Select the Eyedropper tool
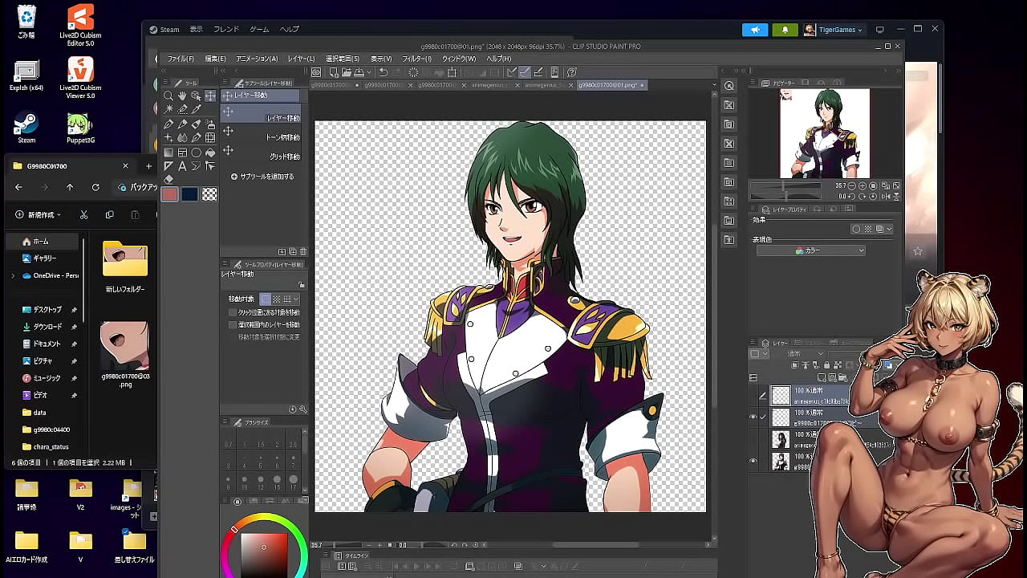This screenshot has height=578, width=1027. pos(196,109)
